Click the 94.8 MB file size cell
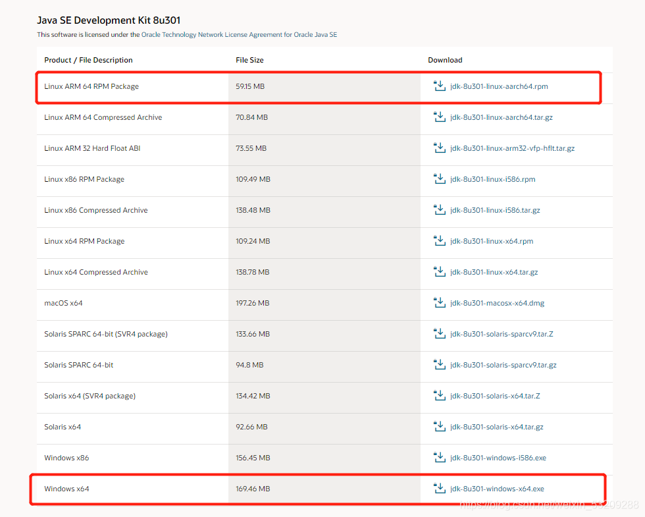The height and width of the screenshot is (517, 645). (x=324, y=367)
